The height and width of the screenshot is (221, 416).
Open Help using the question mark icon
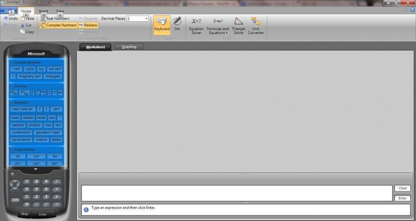pyautogui.click(x=412, y=10)
